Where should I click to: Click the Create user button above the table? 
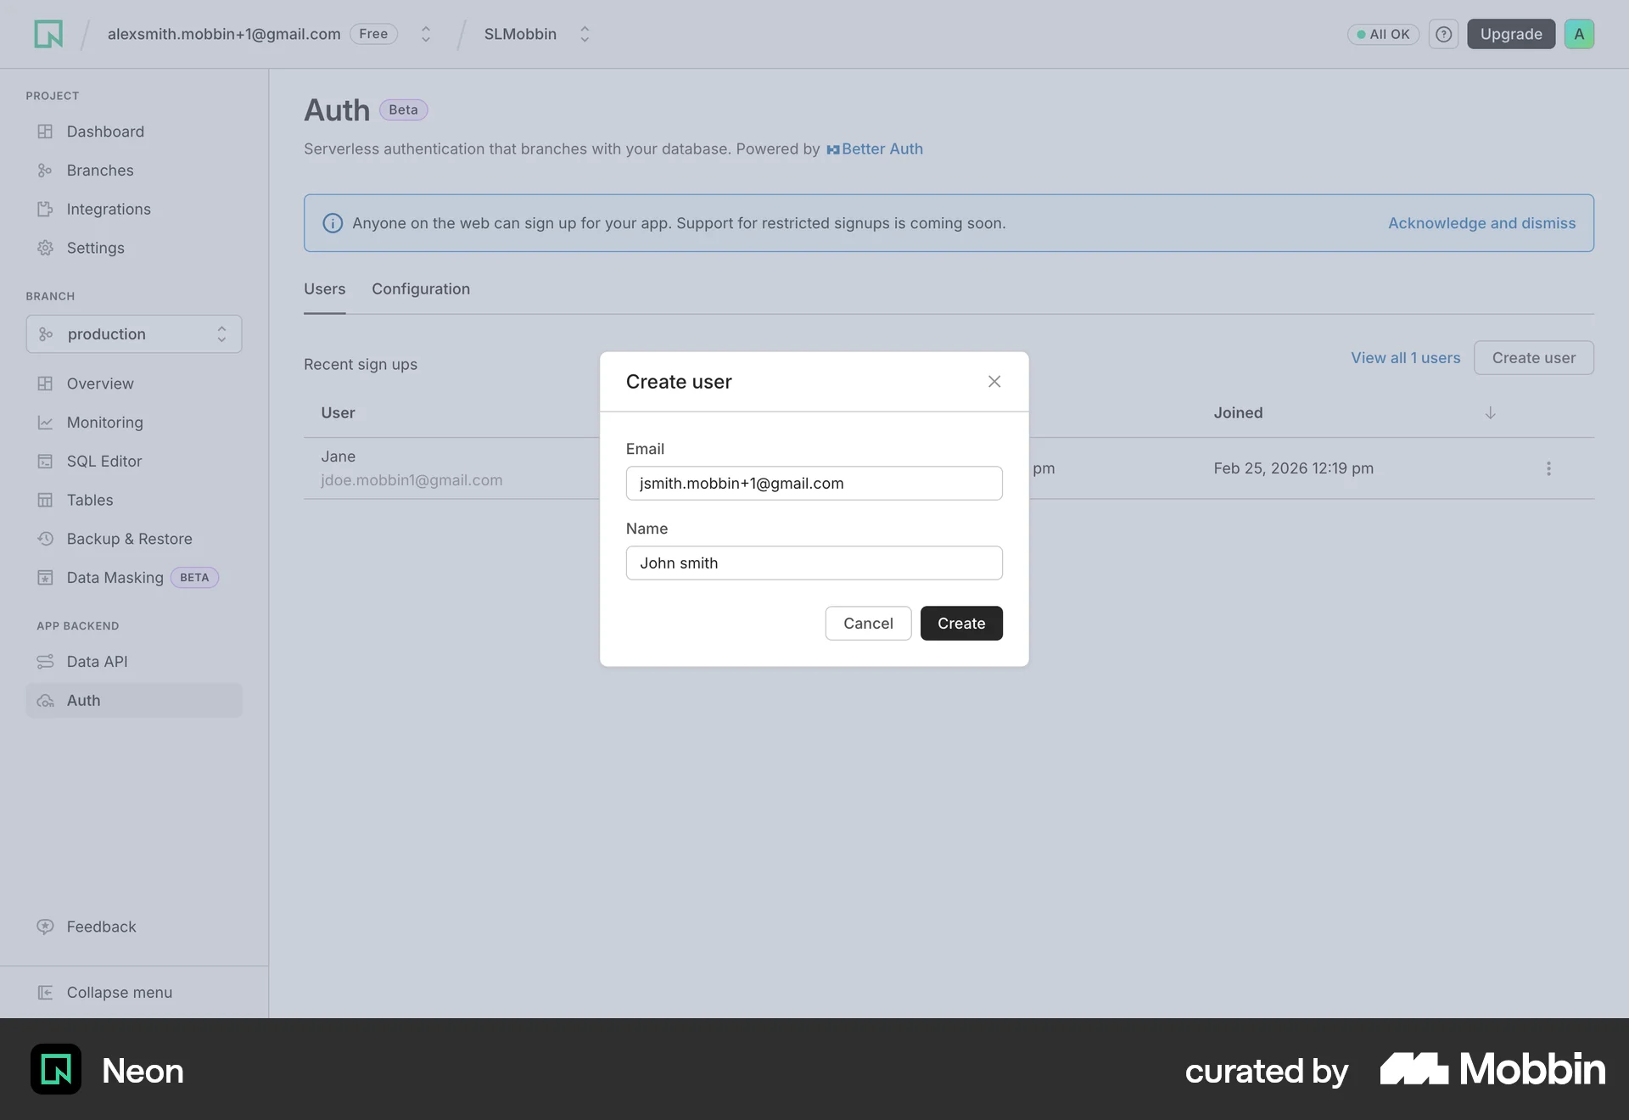1533,358
